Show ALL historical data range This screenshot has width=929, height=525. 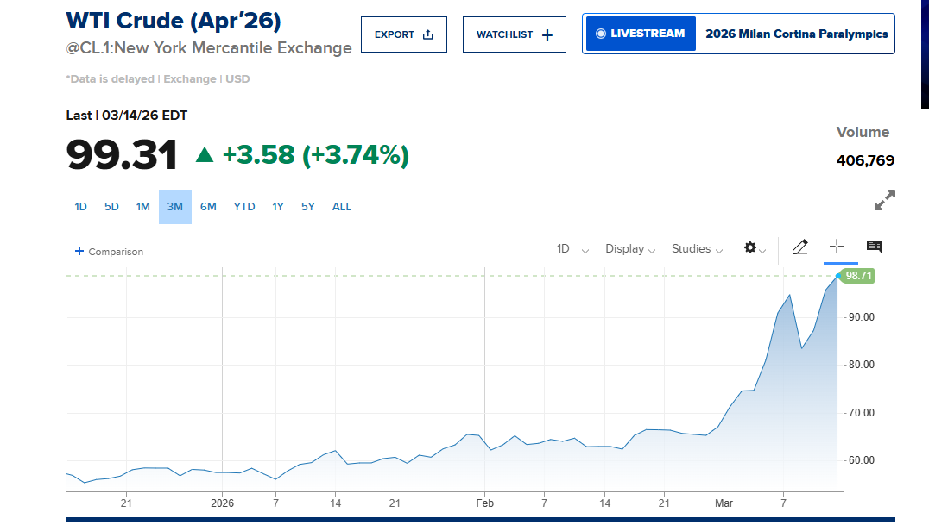(342, 207)
